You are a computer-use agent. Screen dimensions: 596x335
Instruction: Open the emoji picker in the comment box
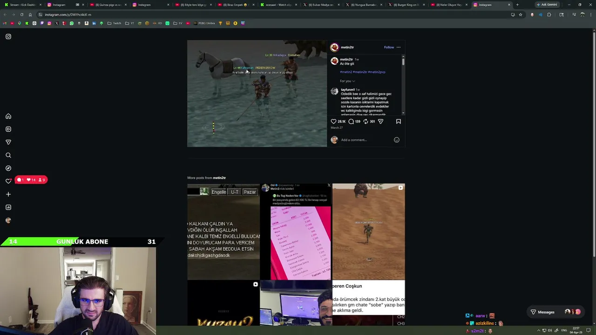[x=397, y=140]
